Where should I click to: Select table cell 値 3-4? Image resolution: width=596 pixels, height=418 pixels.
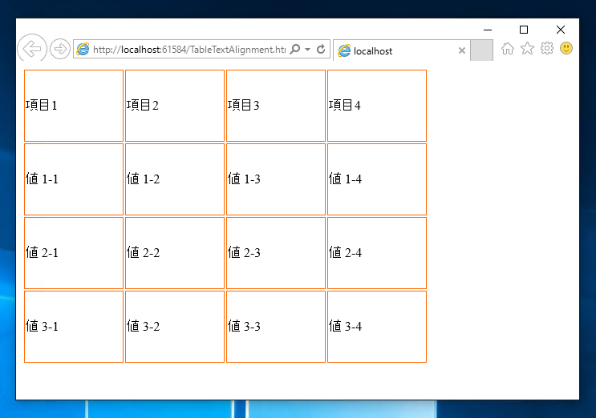[377, 327]
